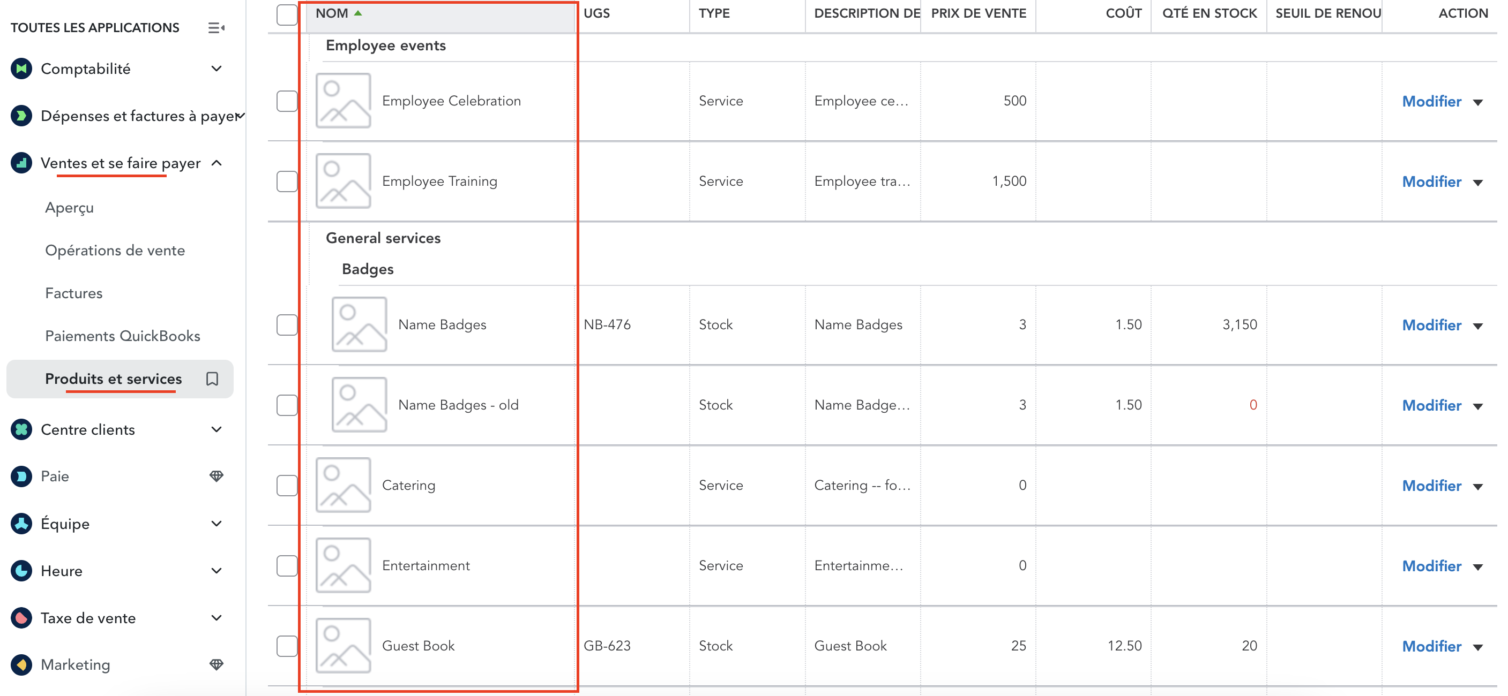Viewport: 1508px width, 696px height.
Task: Click the Paie app icon
Action: pyautogui.click(x=21, y=476)
